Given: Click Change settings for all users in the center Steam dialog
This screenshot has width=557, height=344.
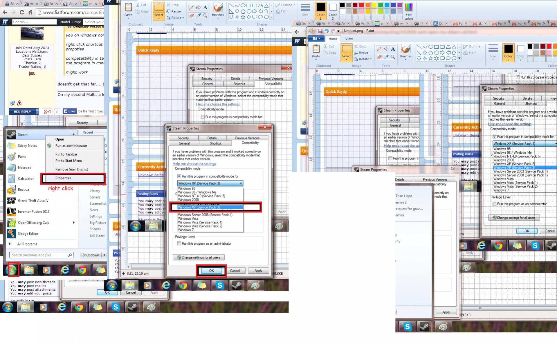Looking at the screenshot, I should (199, 257).
